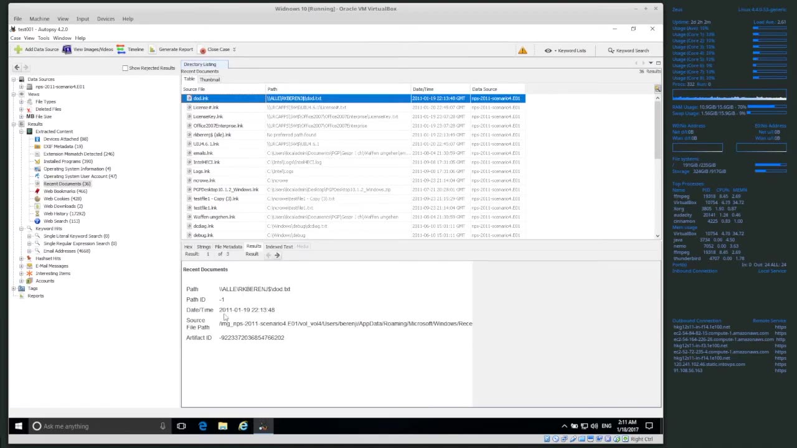
Task: Expand File Types node
Action: click(21, 101)
